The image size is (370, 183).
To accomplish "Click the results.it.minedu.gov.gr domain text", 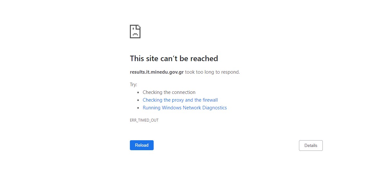I will [157, 72].
